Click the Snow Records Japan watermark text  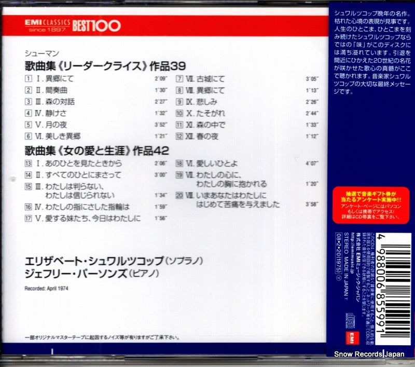(x=369, y=354)
